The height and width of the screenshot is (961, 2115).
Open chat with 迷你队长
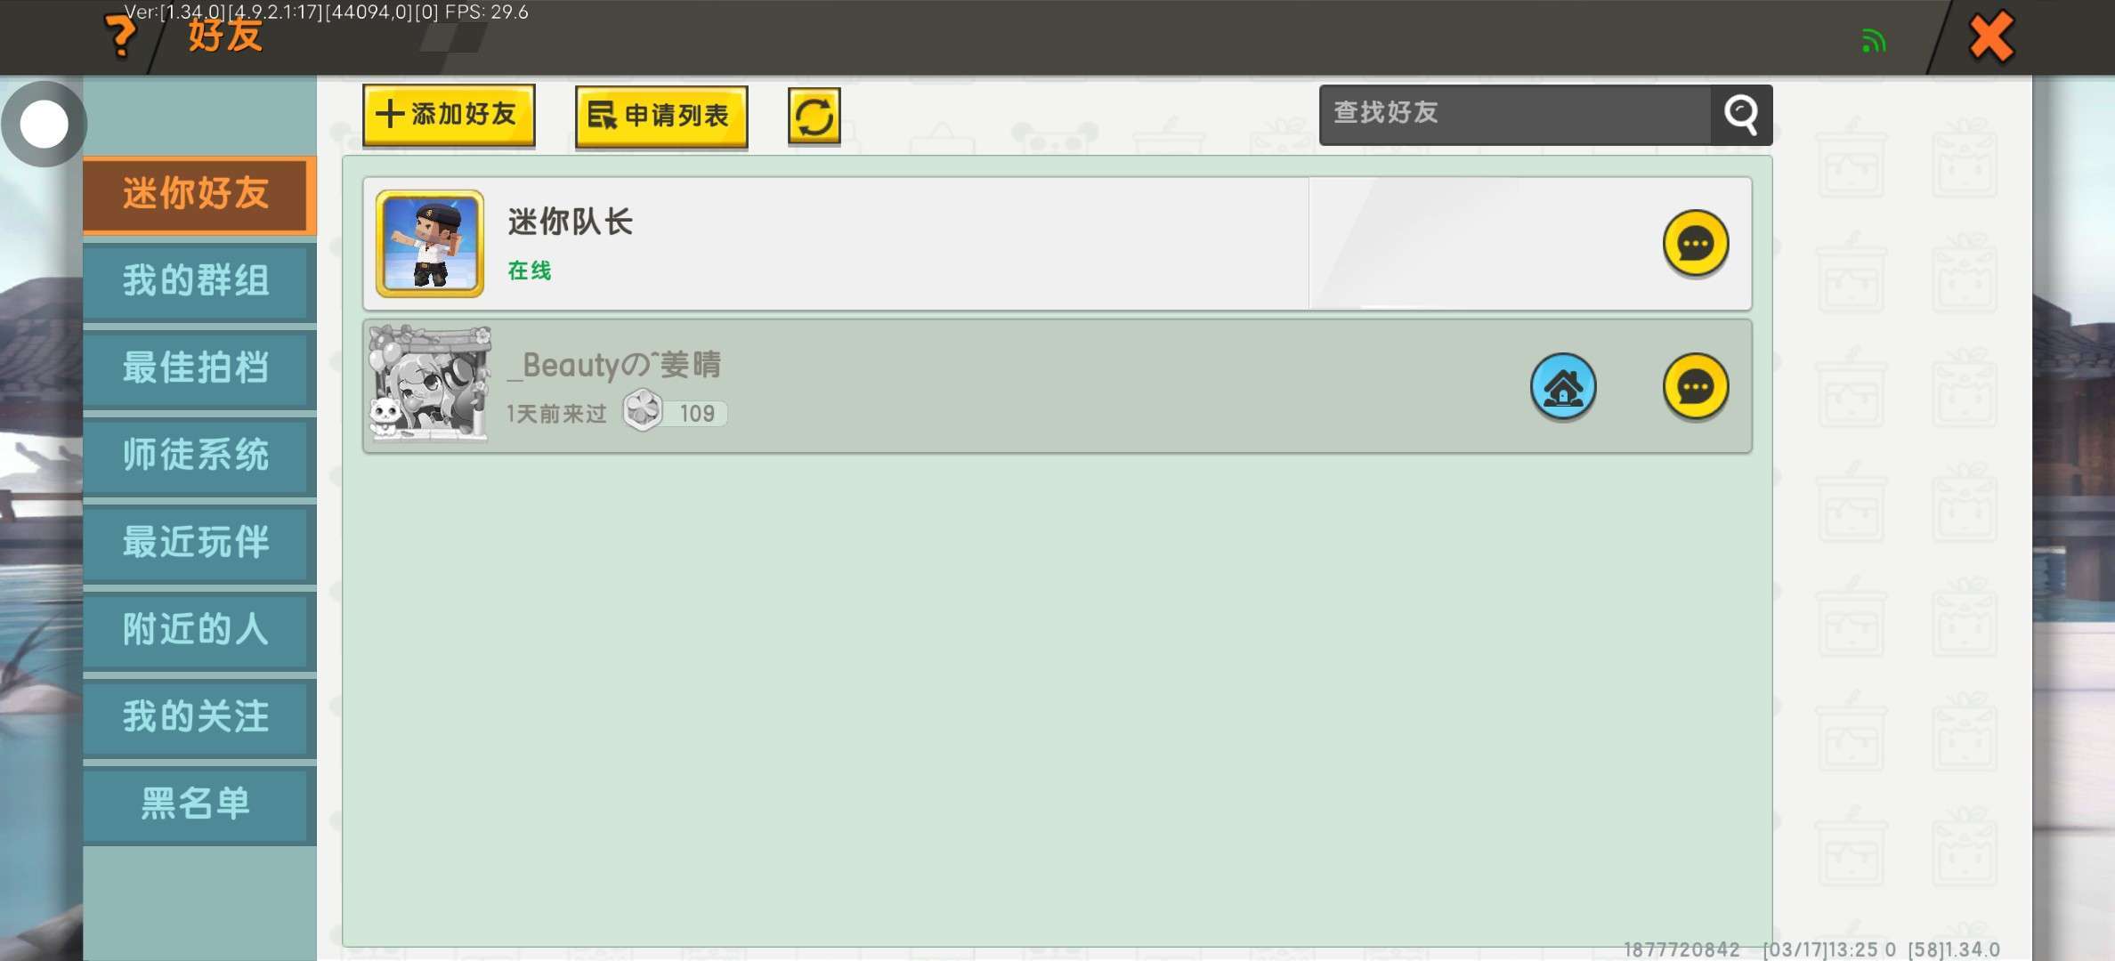tap(1696, 244)
